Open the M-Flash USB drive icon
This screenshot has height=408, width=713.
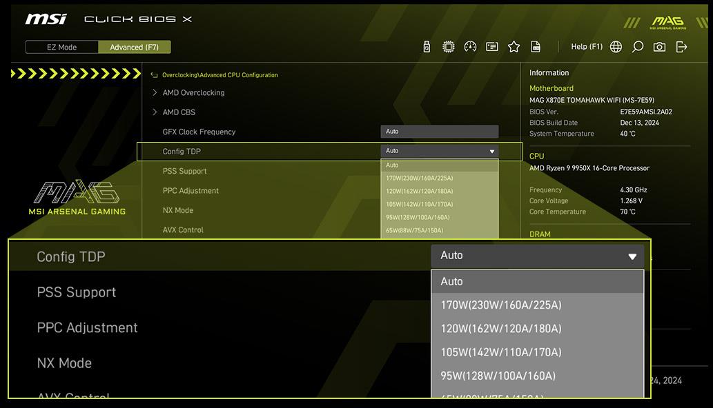tap(427, 47)
